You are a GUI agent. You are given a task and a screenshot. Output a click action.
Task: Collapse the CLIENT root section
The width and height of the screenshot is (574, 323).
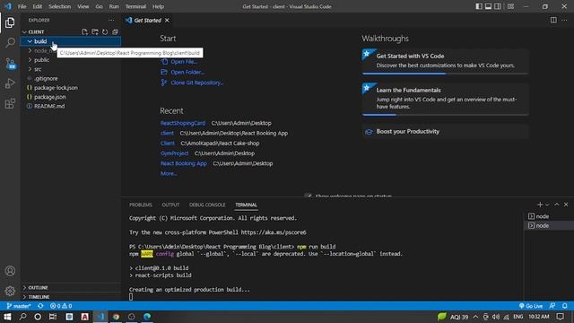pyautogui.click(x=36, y=32)
